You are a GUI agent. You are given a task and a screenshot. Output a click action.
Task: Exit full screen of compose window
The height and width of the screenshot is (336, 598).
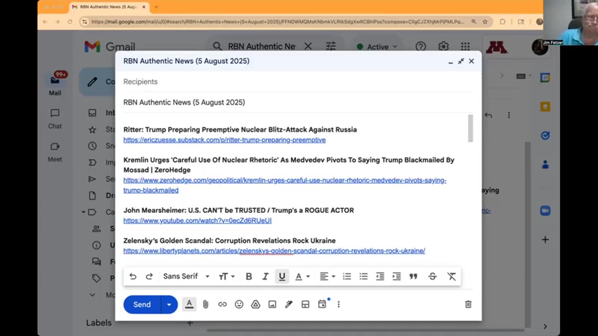coord(461,61)
